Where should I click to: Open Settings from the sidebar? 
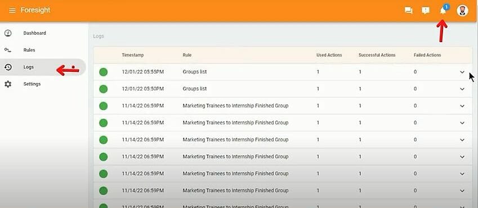(32, 84)
